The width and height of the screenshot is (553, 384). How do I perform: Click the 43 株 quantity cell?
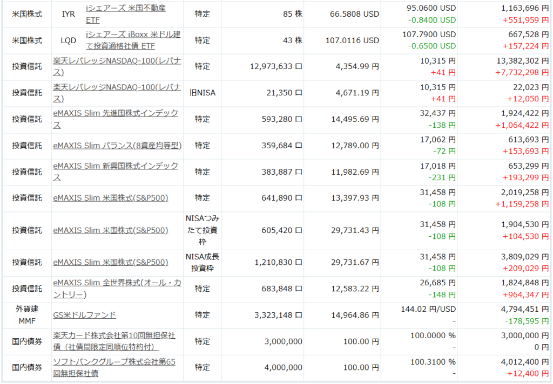click(x=293, y=40)
